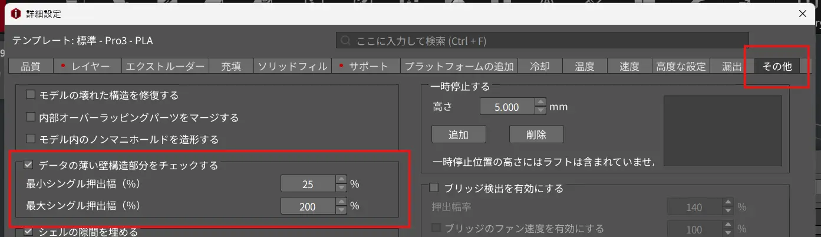Select the エクストルーダー tab
The height and width of the screenshot is (237, 821).
[165, 67]
